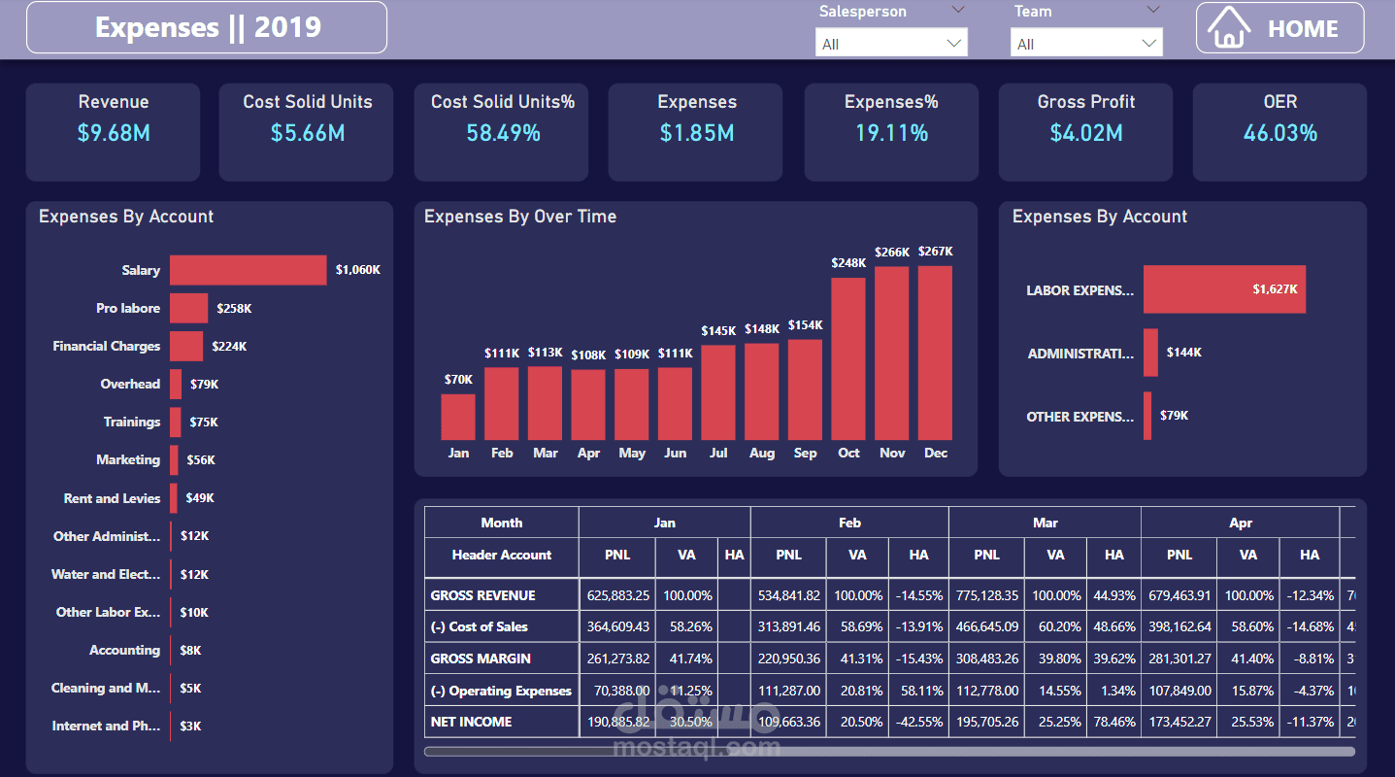
Task: Click the Feb month header in table
Action: [849, 523]
